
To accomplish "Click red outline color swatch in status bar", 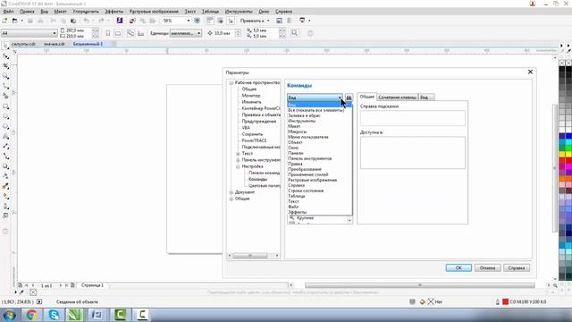I will click(505, 302).
